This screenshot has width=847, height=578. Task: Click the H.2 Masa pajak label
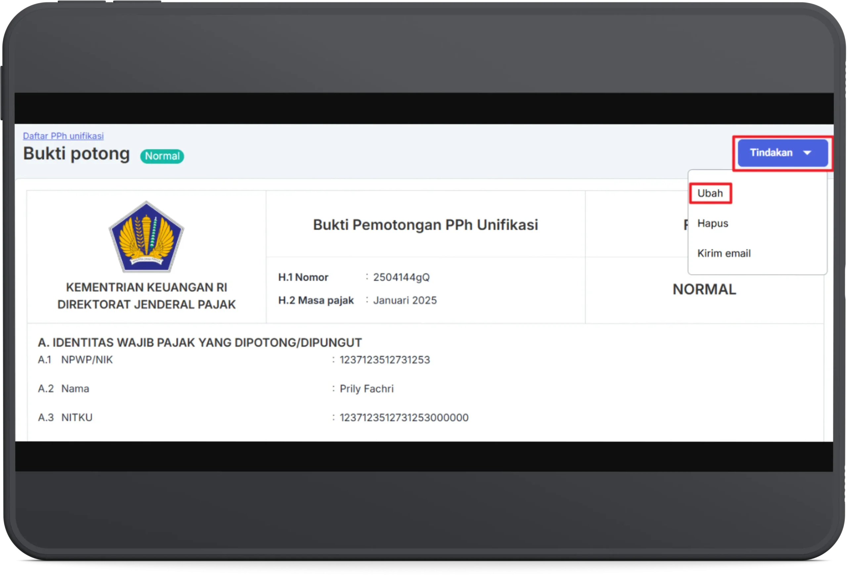coord(316,300)
